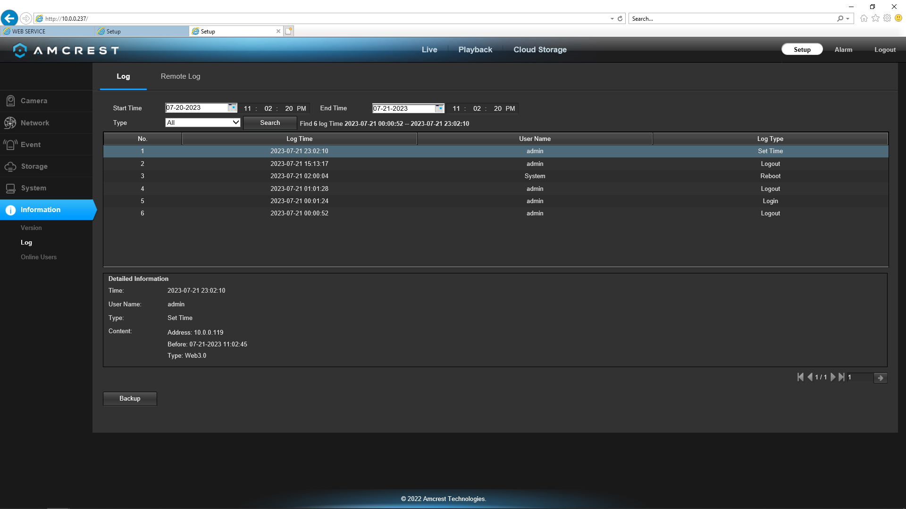
Task: Go to previous log page
Action: pos(810,377)
